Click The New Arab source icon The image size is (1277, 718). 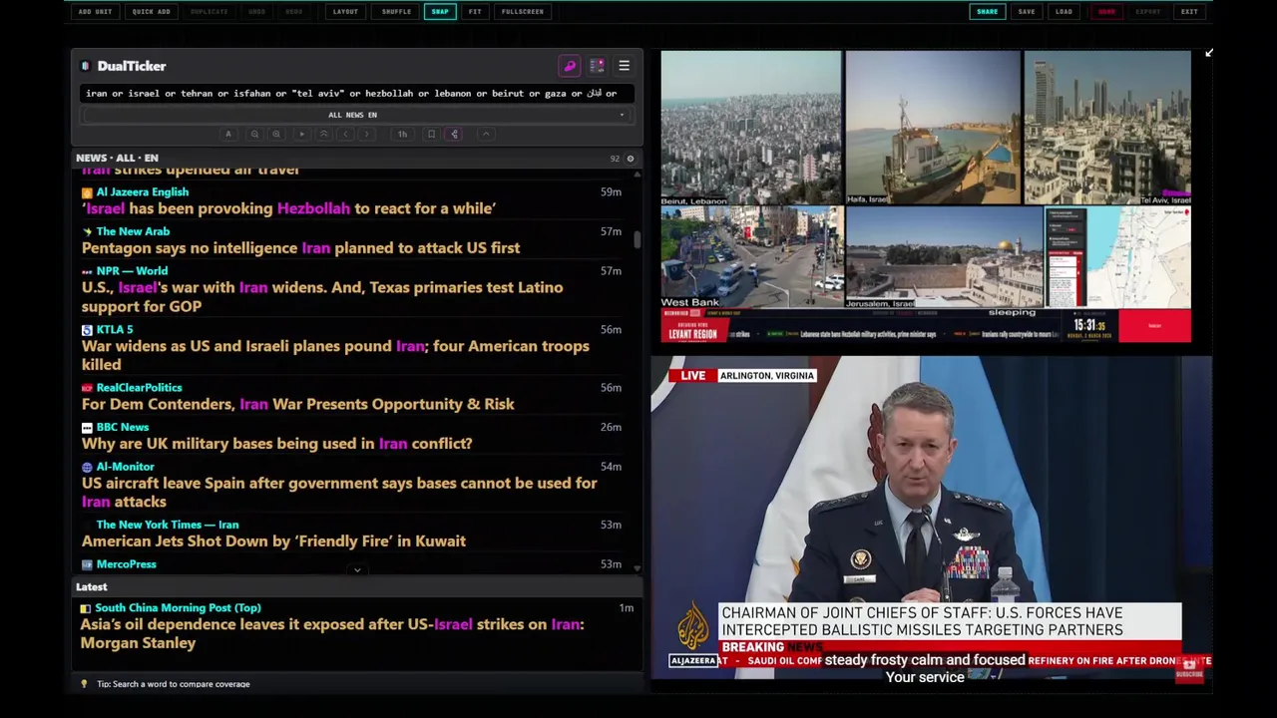(87, 231)
